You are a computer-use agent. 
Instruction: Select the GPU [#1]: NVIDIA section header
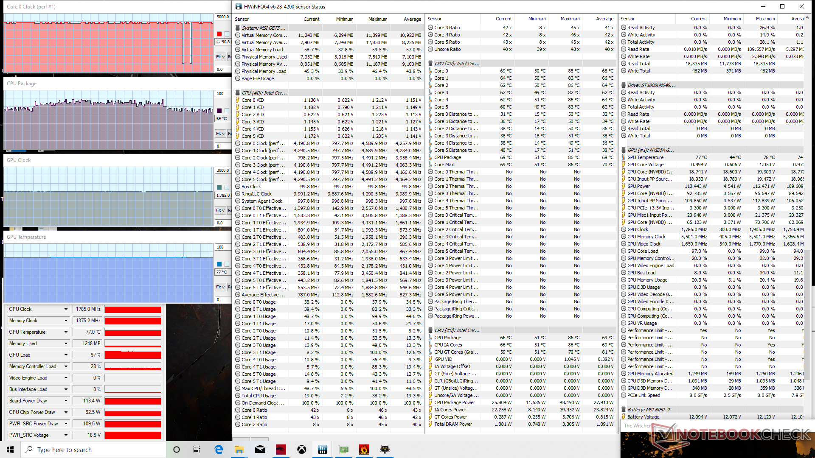[650, 150]
